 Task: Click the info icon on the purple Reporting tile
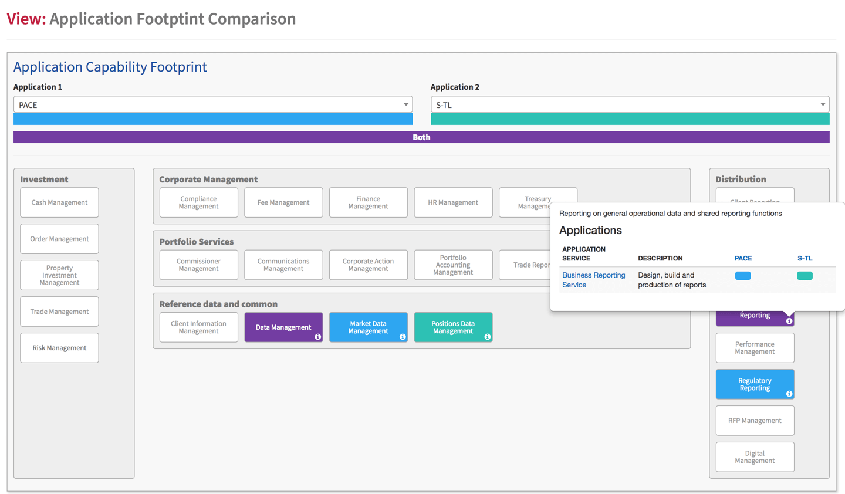click(x=789, y=321)
